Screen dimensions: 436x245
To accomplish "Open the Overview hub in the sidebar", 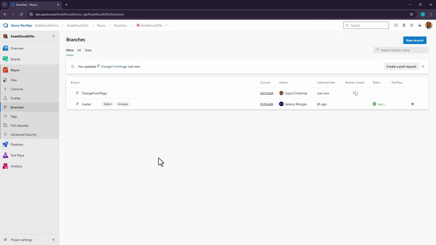I will [17, 48].
